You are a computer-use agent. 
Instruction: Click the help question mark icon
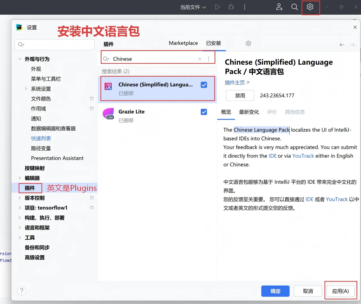[x=22, y=291]
